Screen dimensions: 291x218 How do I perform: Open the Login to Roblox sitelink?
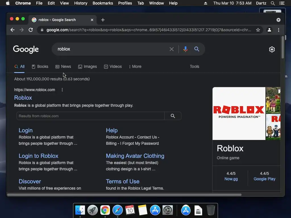38,156
